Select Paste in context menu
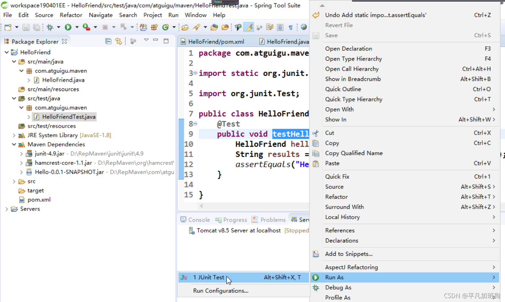 point(405,163)
